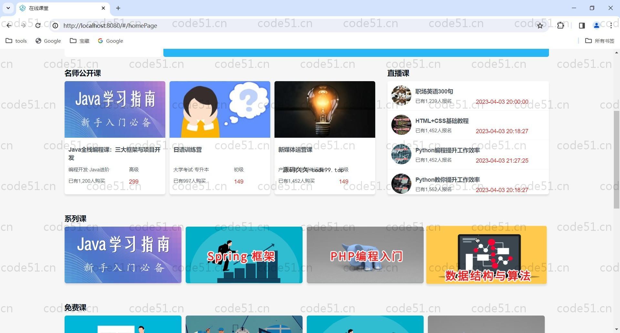Open a new tab with plus button
Viewport: 620px width, 333px height.
[118, 8]
